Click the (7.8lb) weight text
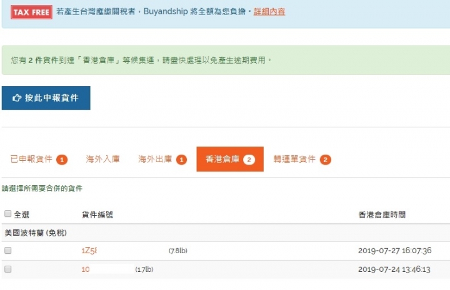The height and width of the screenshot is (290, 450). [x=178, y=251]
